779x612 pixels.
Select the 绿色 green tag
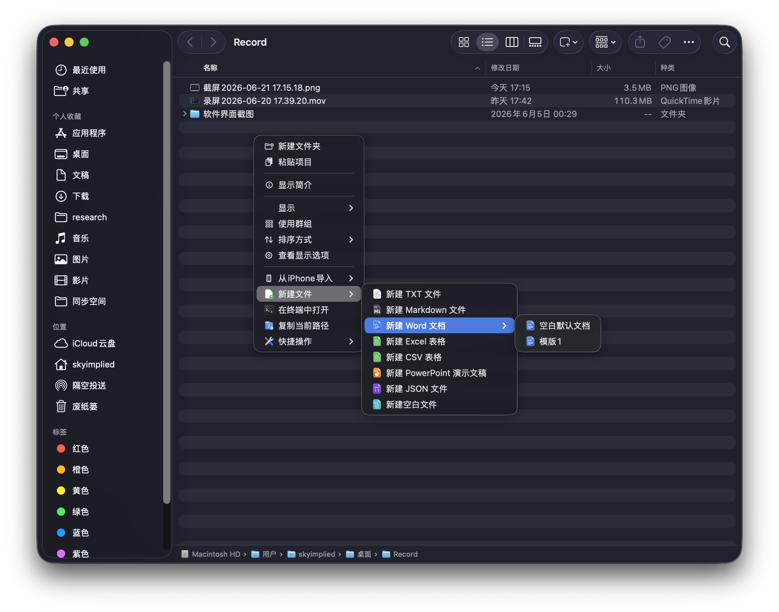coord(73,512)
